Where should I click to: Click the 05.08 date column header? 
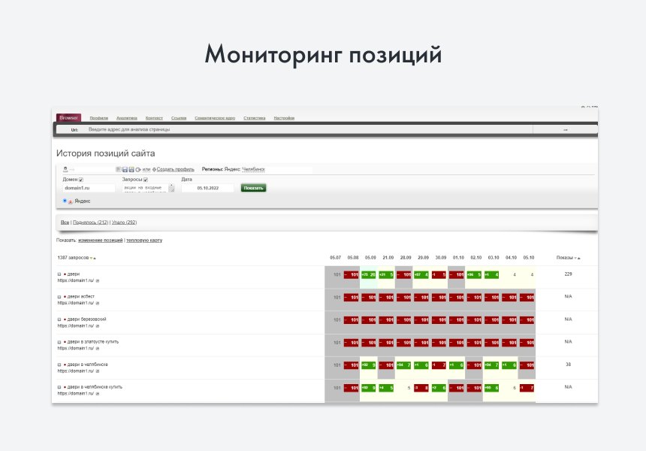(x=353, y=258)
